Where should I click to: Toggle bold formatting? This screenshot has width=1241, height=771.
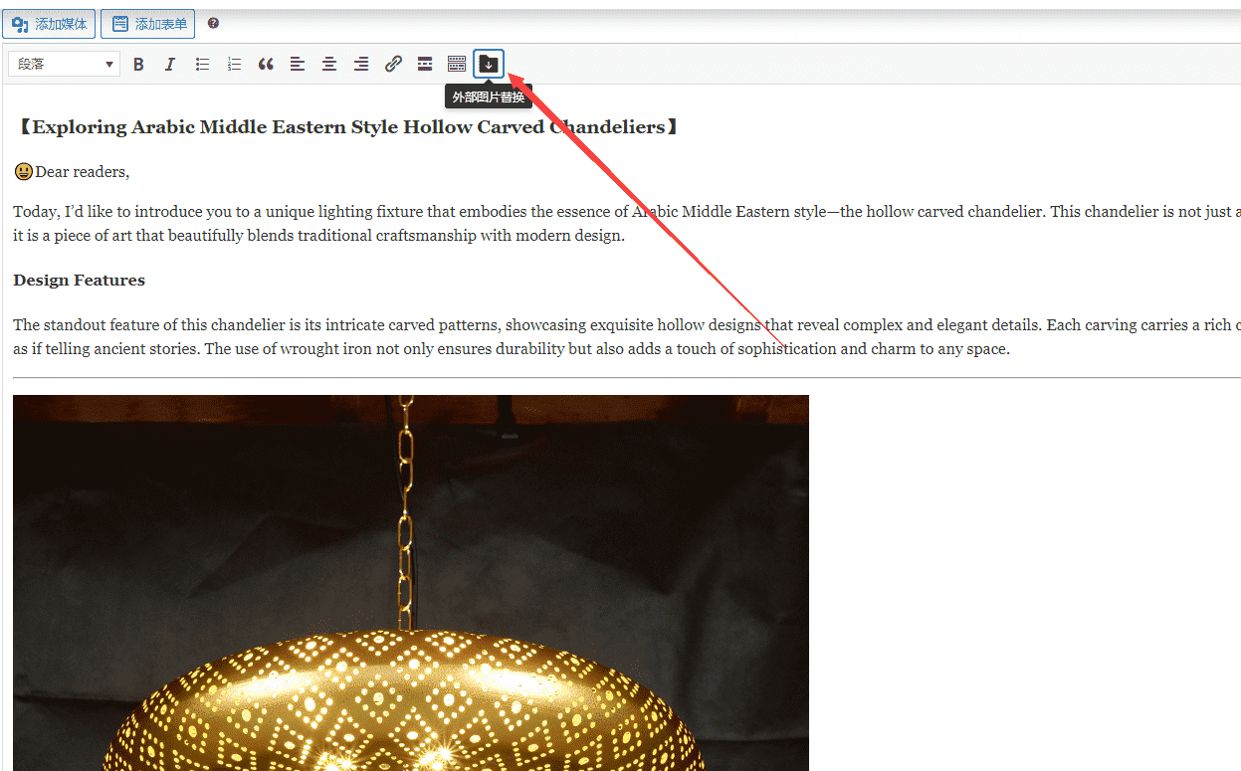click(138, 64)
